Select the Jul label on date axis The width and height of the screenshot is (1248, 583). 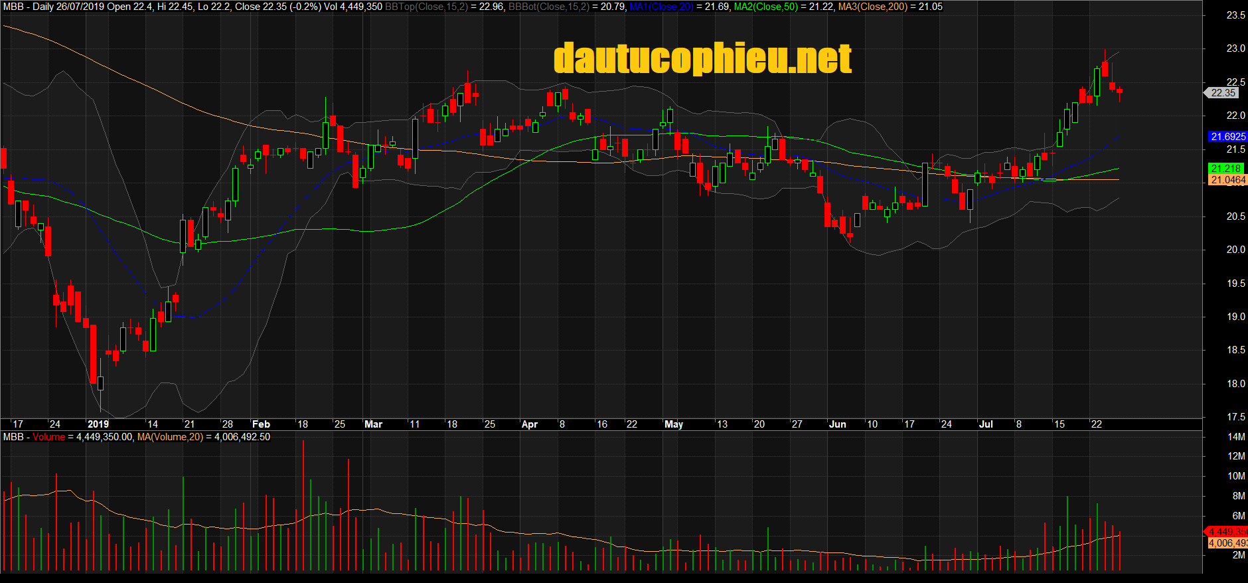[986, 424]
